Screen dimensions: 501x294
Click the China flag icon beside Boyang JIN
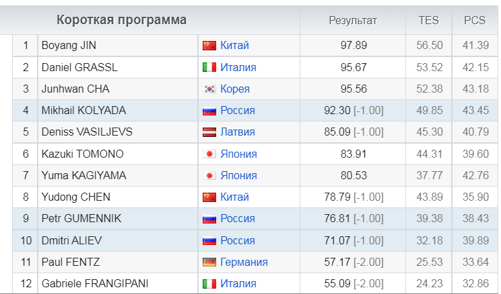[x=209, y=46]
